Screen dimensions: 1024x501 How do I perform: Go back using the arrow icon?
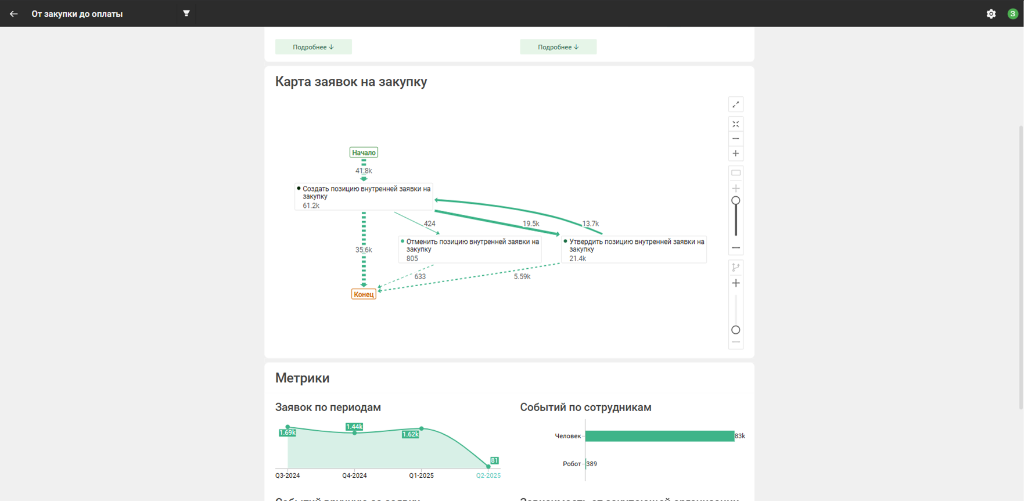[x=13, y=13]
